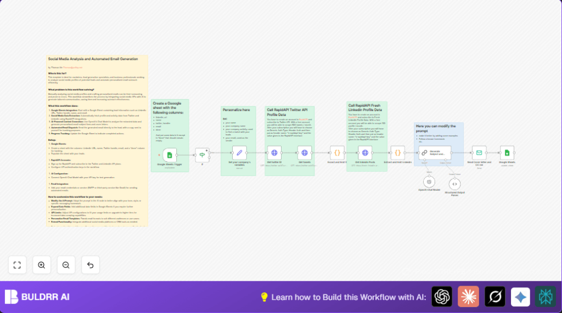Open the Generate Subject and... chain node
Screen dimensions: 562x313
pyautogui.click(x=435, y=153)
